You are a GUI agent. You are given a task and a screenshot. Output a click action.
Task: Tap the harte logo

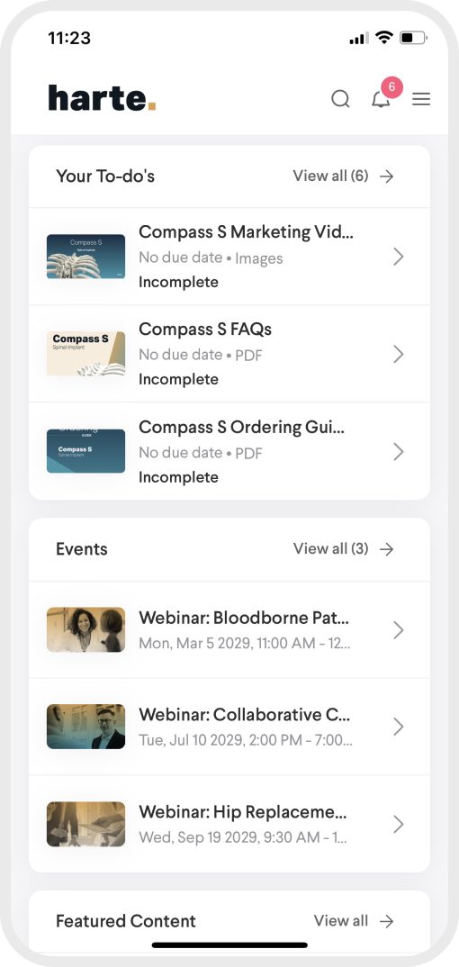[103, 99]
